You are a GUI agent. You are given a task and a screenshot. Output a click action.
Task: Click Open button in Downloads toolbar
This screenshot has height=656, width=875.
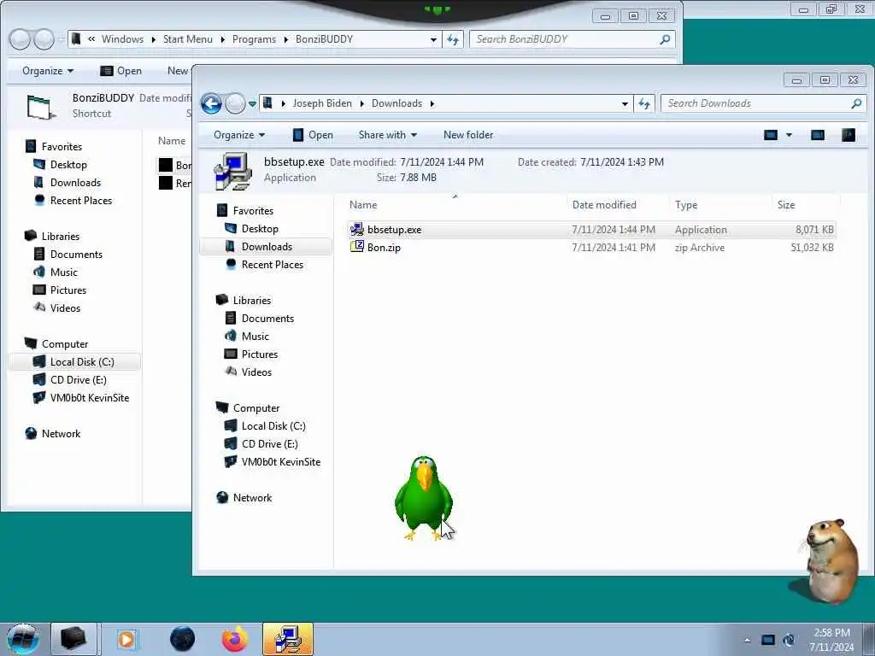[x=313, y=135]
